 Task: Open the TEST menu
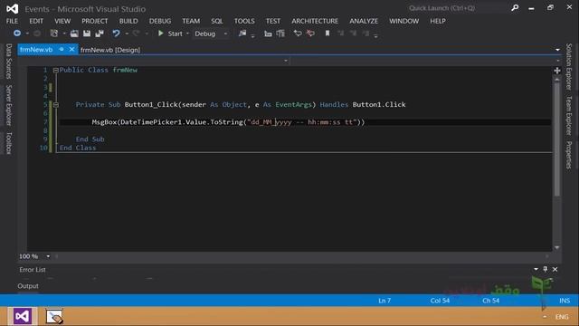(273, 21)
